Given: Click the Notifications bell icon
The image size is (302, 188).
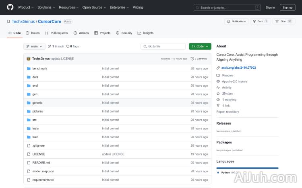Looking at the screenshot, I should 229,21.
